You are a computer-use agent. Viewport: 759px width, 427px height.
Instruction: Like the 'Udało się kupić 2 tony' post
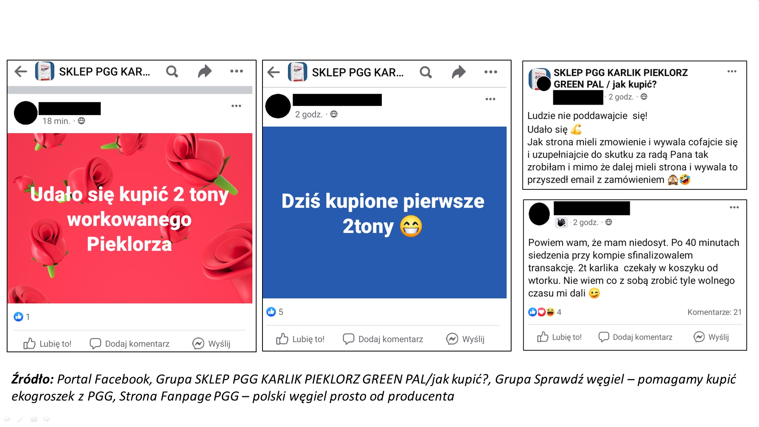47,344
